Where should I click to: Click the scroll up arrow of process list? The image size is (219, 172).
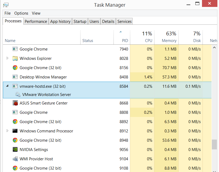[x=214, y=48]
